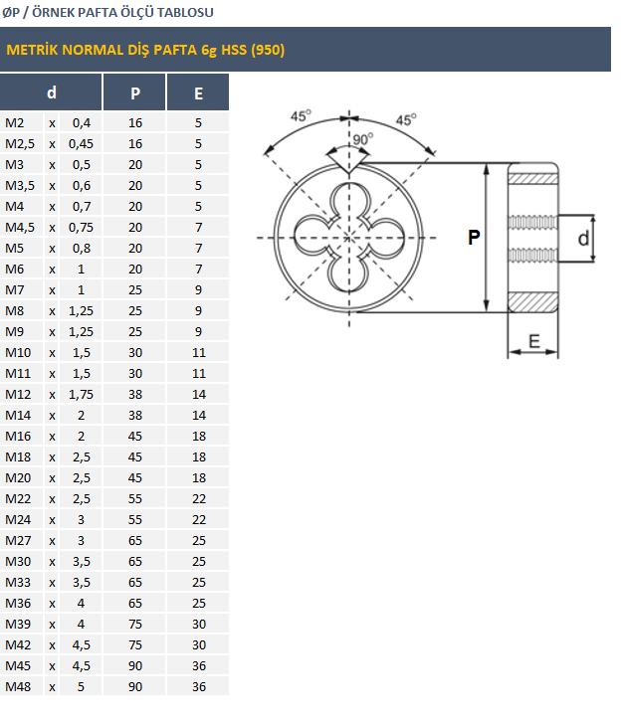Click the 'M16' row label

[x=18, y=436]
